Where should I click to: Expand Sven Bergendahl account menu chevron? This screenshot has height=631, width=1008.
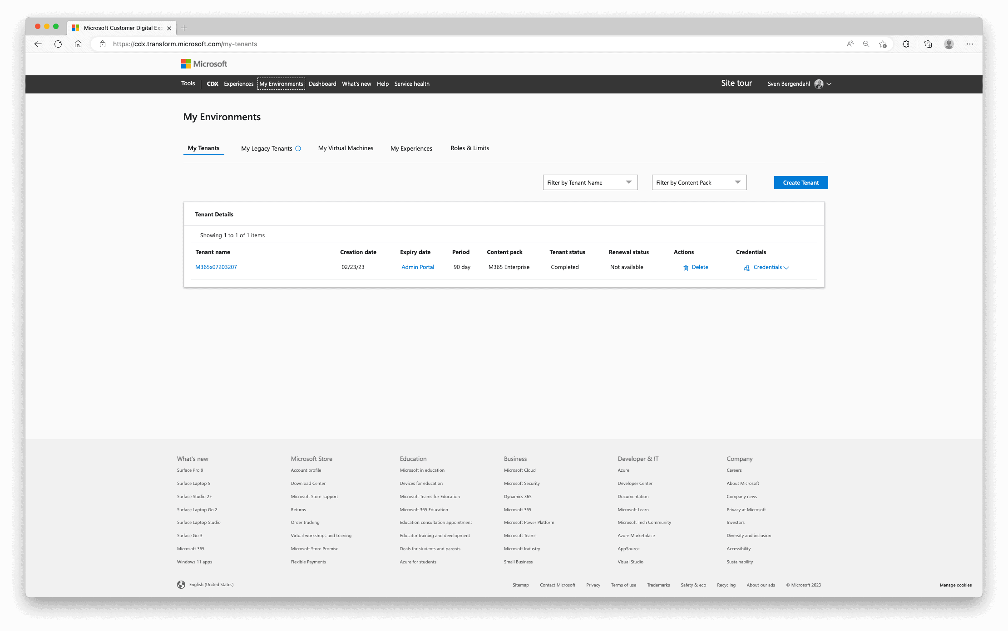click(x=829, y=84)
